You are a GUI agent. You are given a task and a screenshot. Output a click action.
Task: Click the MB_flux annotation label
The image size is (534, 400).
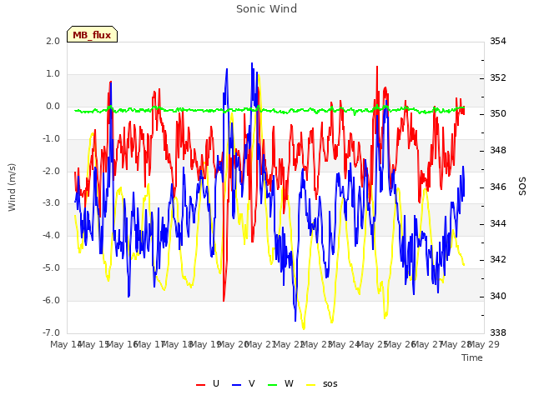[92, 35]
